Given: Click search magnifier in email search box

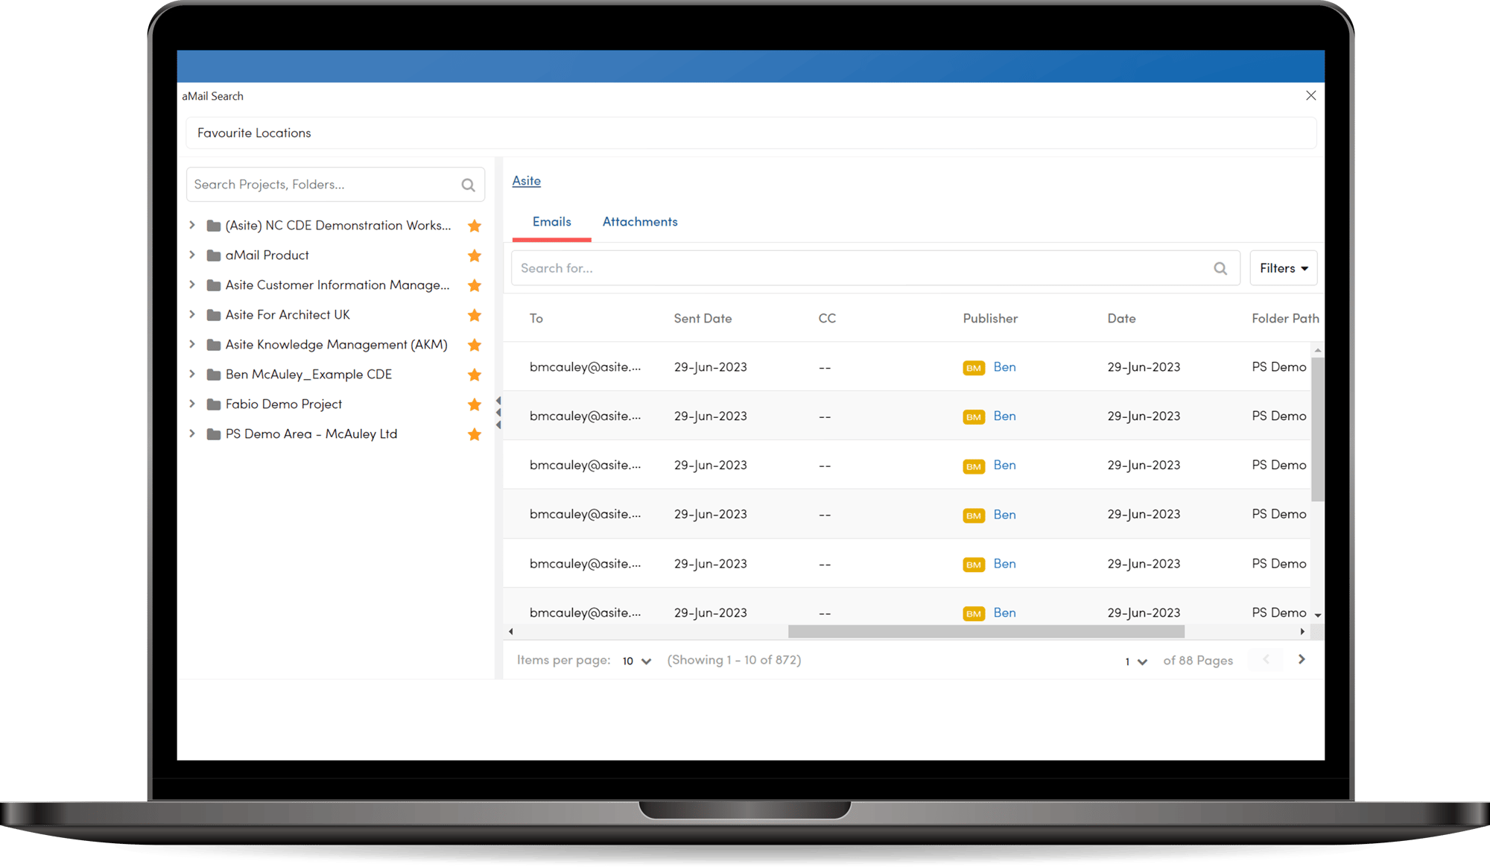Looking at the screenshot, I should [1220, 268].
